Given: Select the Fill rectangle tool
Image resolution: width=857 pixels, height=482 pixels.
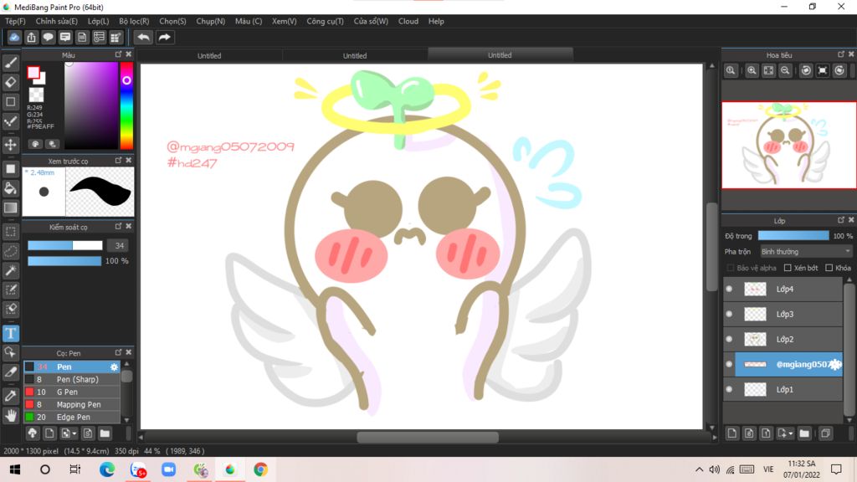Looking at the screenshot, I should click(10, 169).
